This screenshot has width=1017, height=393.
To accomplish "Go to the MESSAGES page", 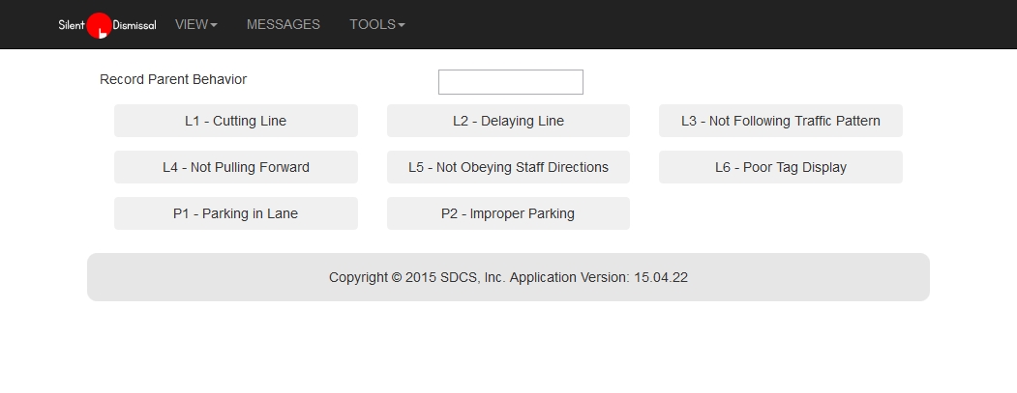I will pyautogui.click(x=283, y=24).
